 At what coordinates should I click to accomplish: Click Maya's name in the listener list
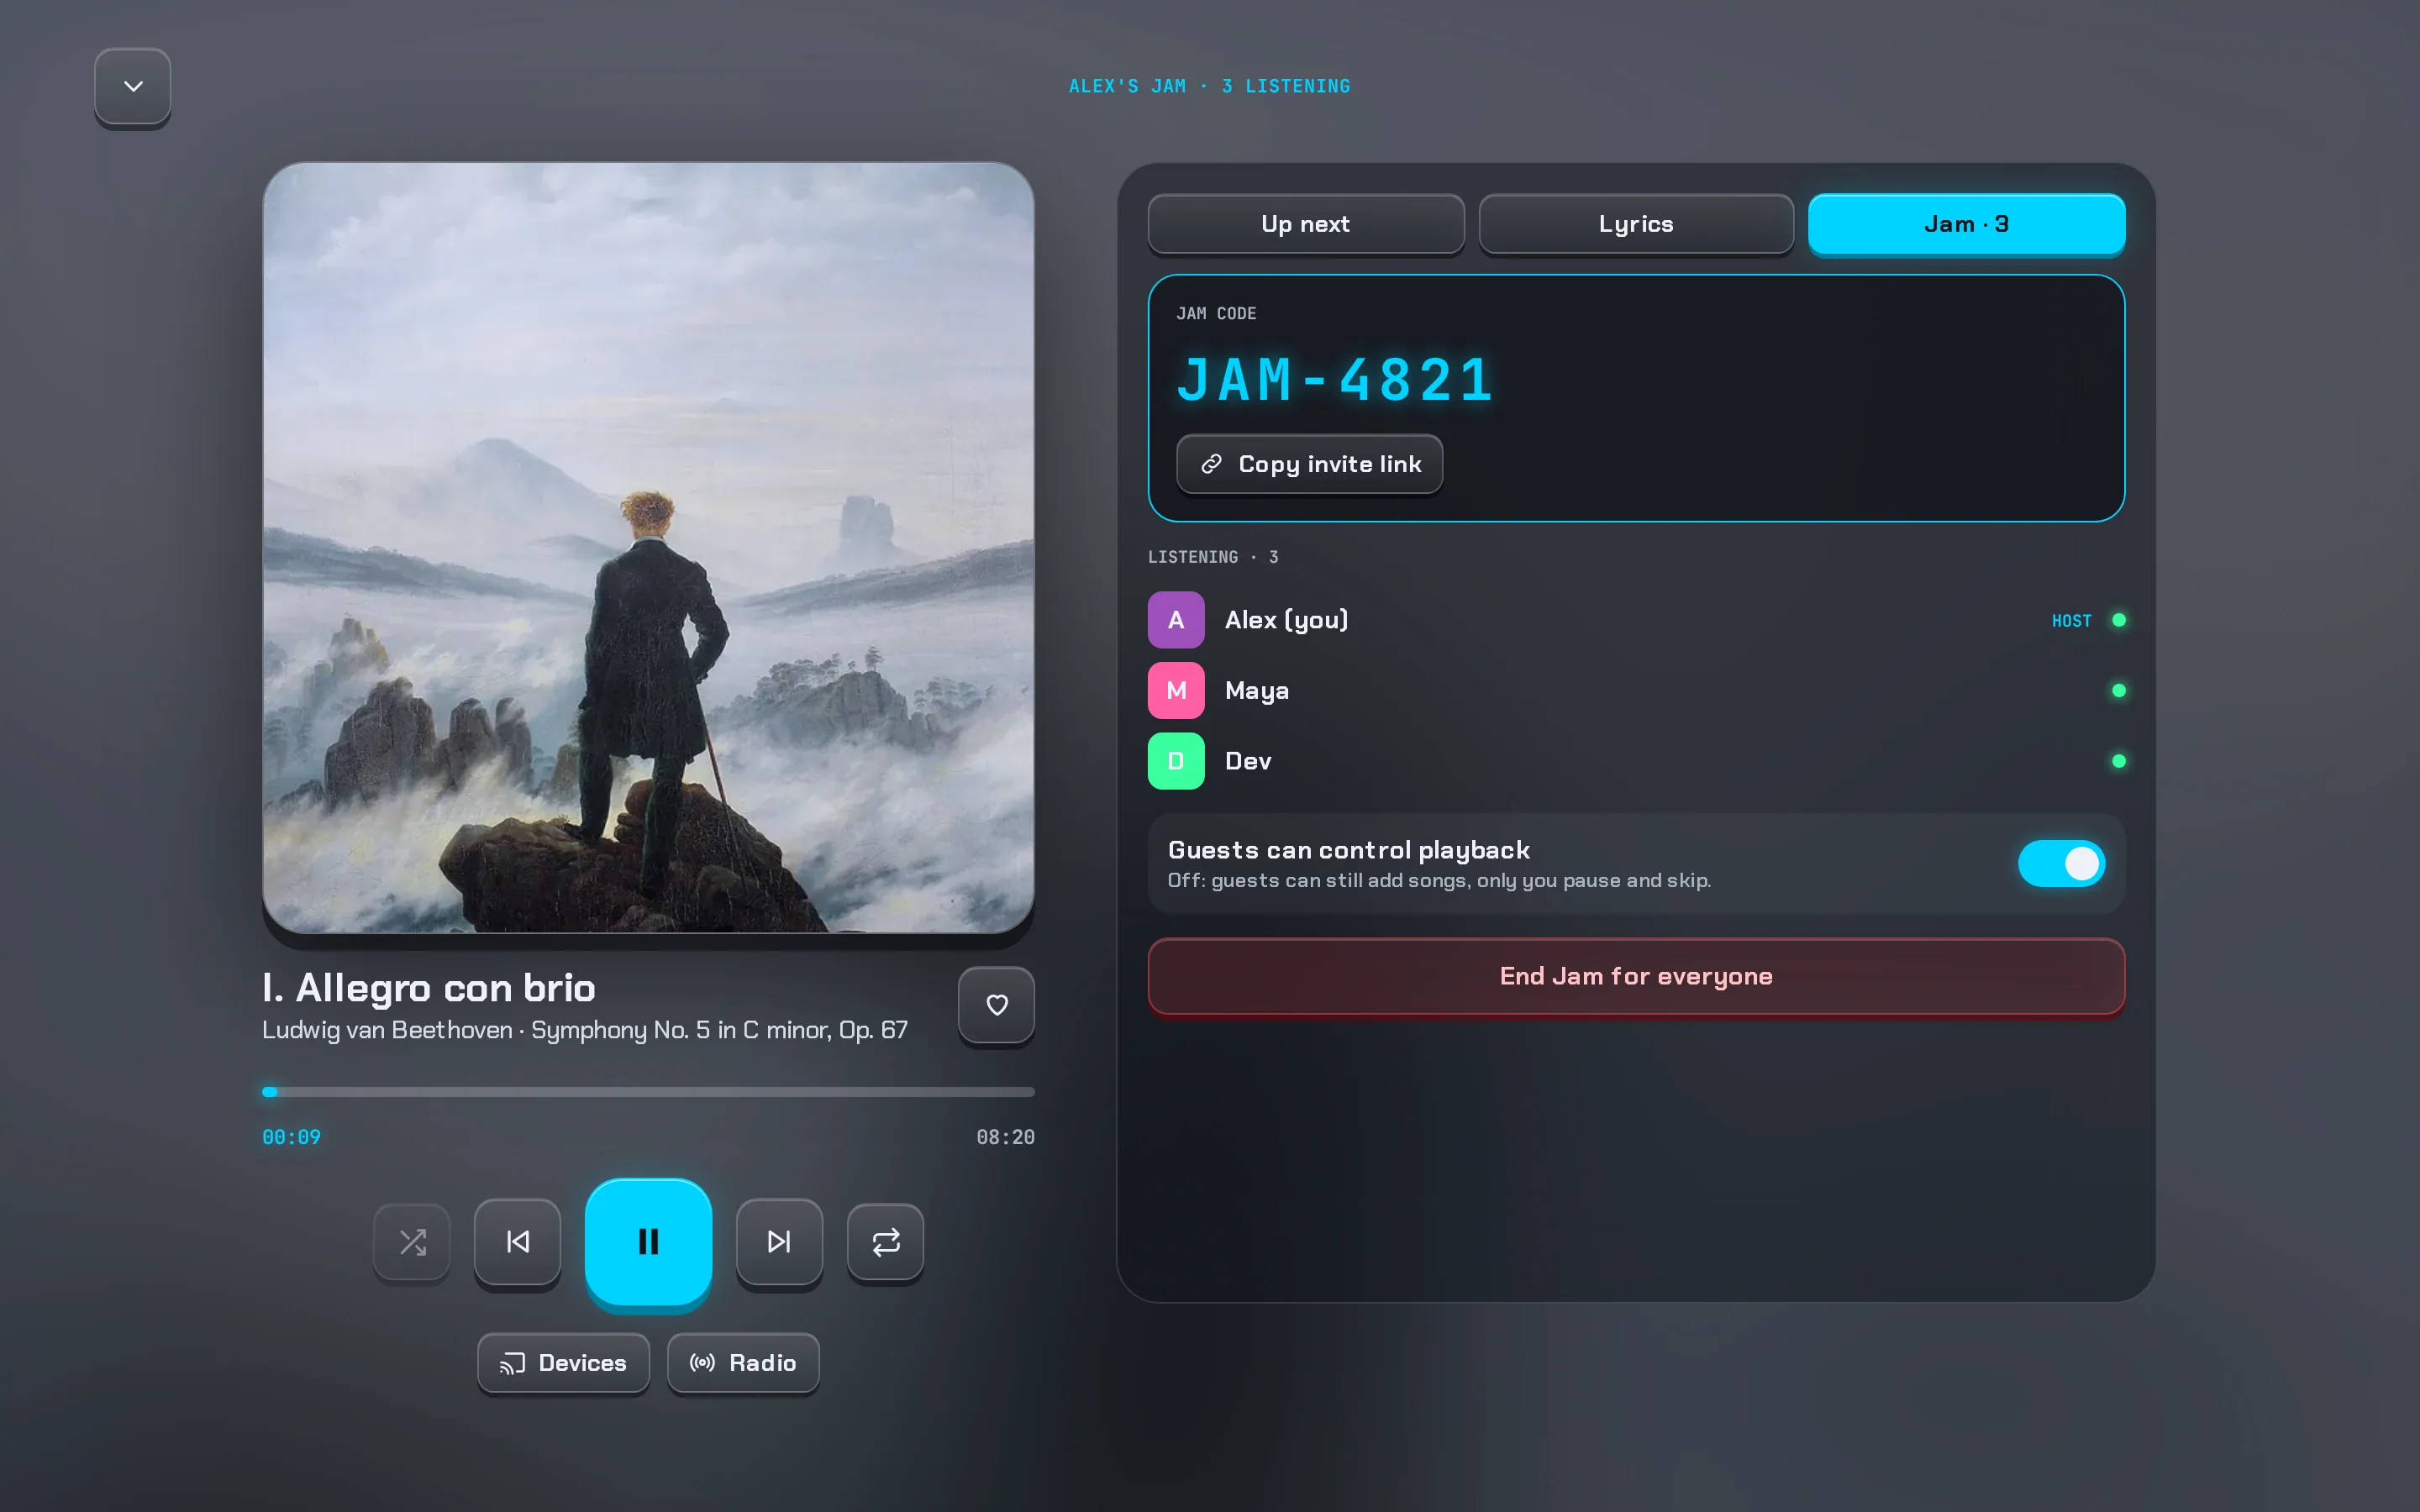(1257, 691)
